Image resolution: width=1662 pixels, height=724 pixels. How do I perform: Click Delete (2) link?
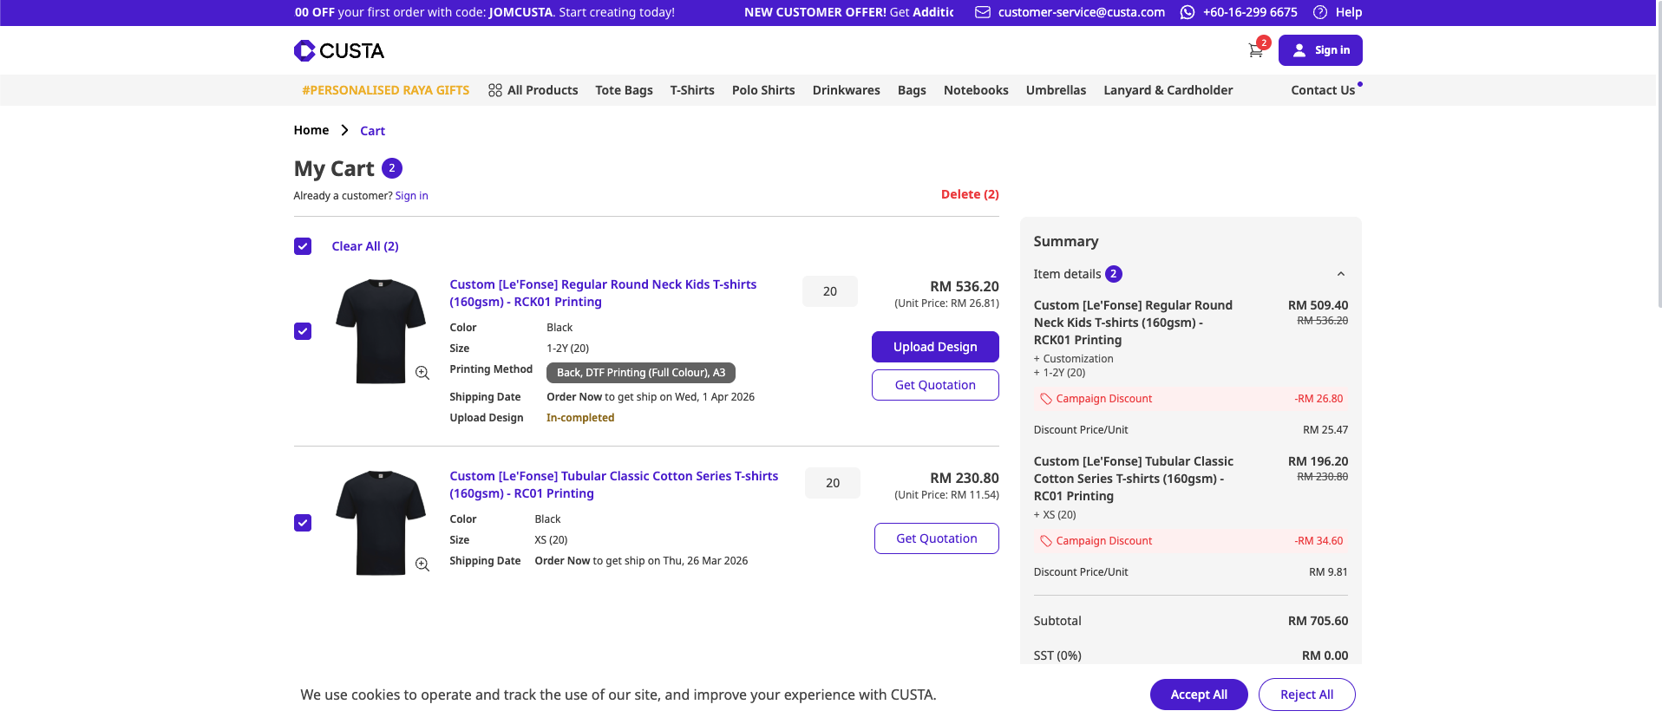pos(970,194)
